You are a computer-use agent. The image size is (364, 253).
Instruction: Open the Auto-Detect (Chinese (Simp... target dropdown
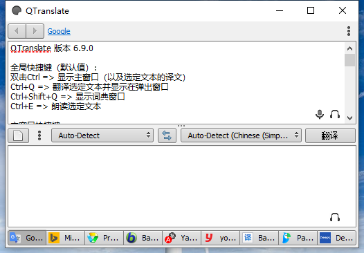[x=241, y=135]
